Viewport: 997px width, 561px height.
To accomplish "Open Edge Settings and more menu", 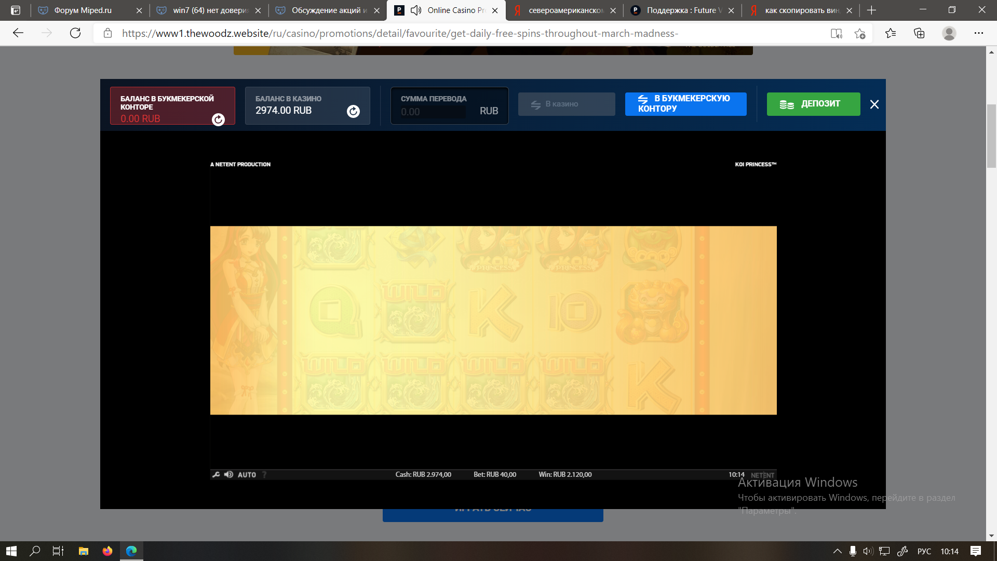I will tap(979, 33).
